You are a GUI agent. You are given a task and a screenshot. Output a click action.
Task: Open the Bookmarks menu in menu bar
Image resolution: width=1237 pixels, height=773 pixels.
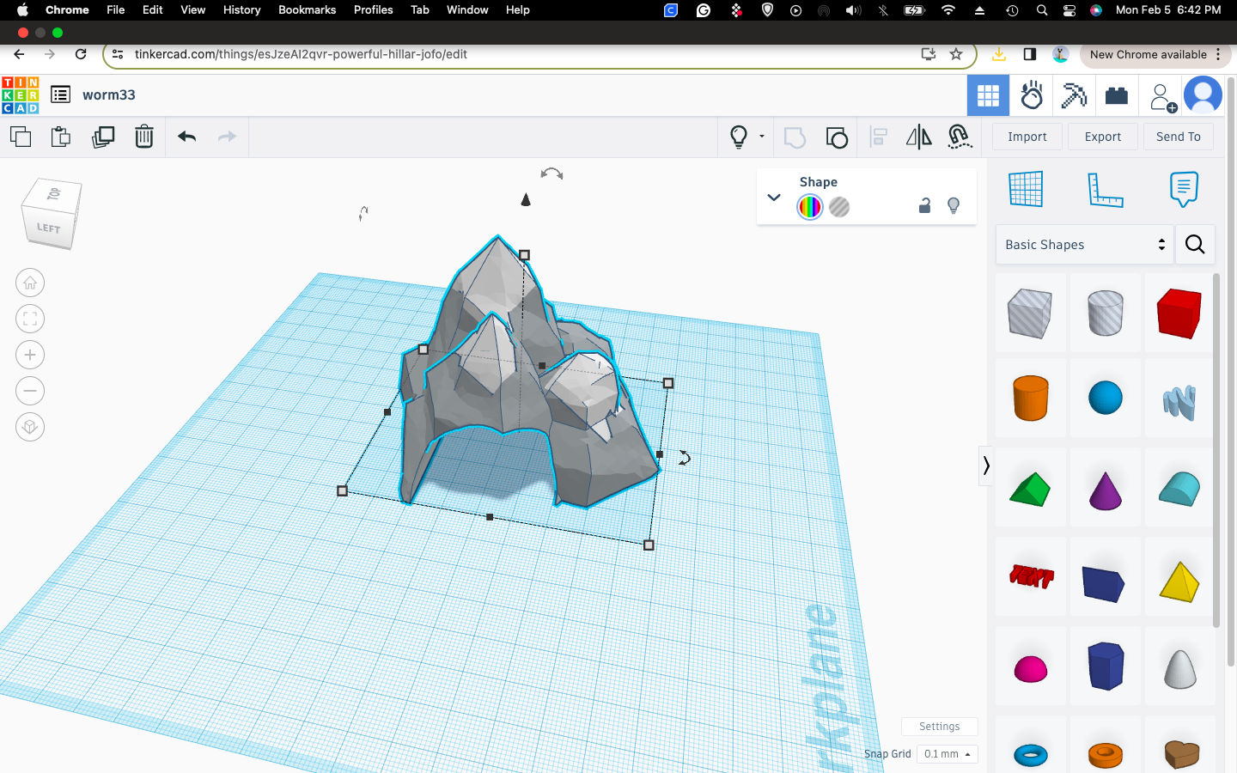point(307,9)
